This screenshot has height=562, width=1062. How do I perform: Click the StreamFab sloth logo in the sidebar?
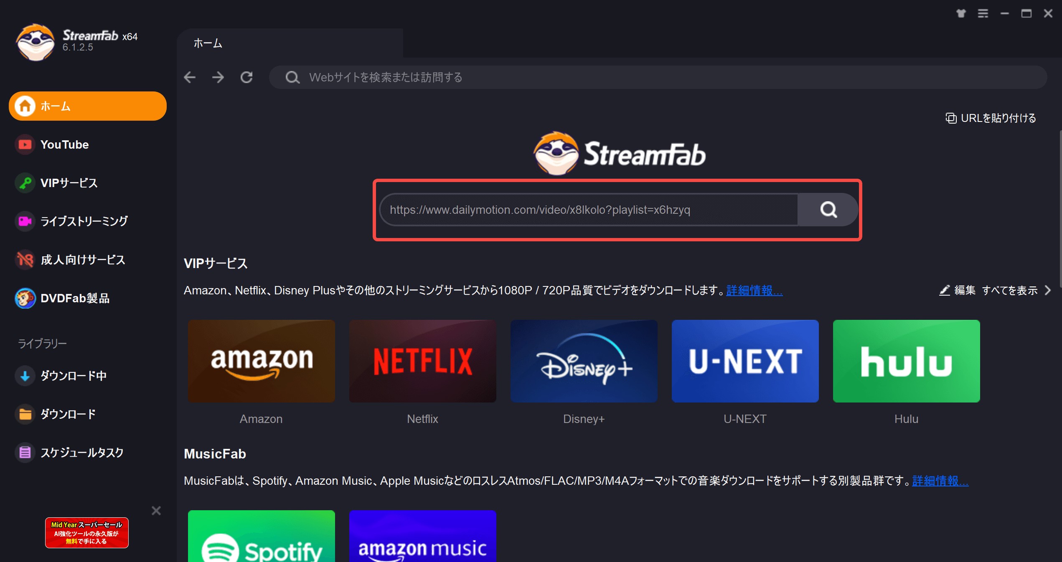36,42
